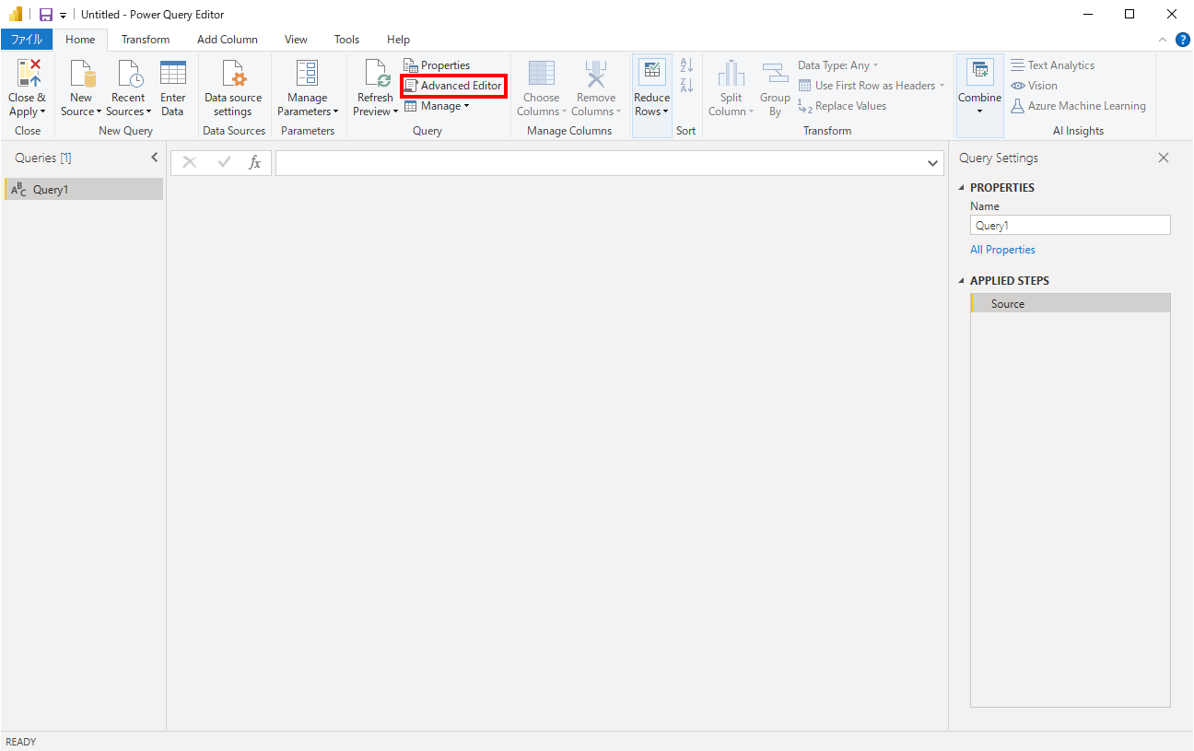Open the Combine dropdown menu
This screenshot has height=751, width=1194.
point(979,111)
